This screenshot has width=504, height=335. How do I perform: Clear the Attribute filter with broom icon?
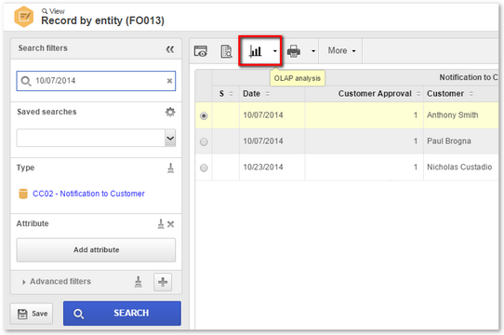coord(161,224)
